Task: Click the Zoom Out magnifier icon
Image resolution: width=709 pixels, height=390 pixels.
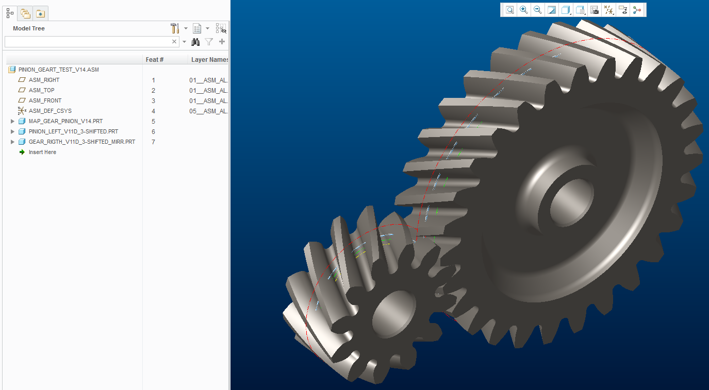Action: click(538, 10)
